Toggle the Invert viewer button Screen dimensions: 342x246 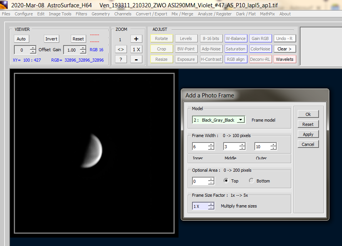(51, 39)
